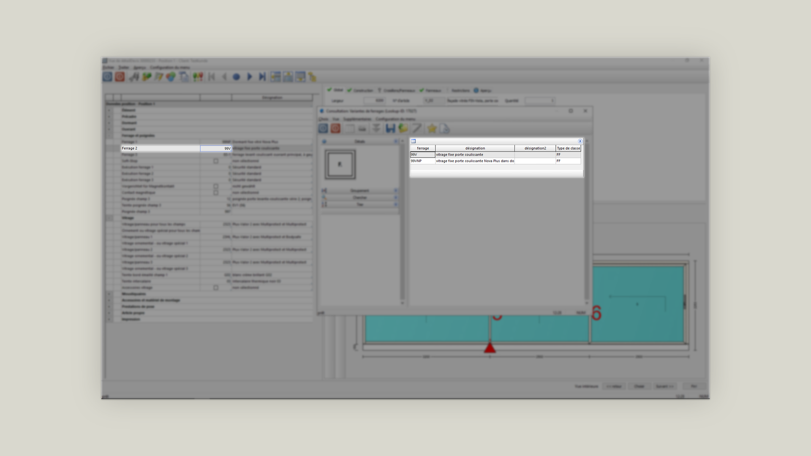Image resolution: width=811 pixels, height=456 pixels.
Task: Click the filter funnel icon in dialog toolbar
Action: pos(376,128)
